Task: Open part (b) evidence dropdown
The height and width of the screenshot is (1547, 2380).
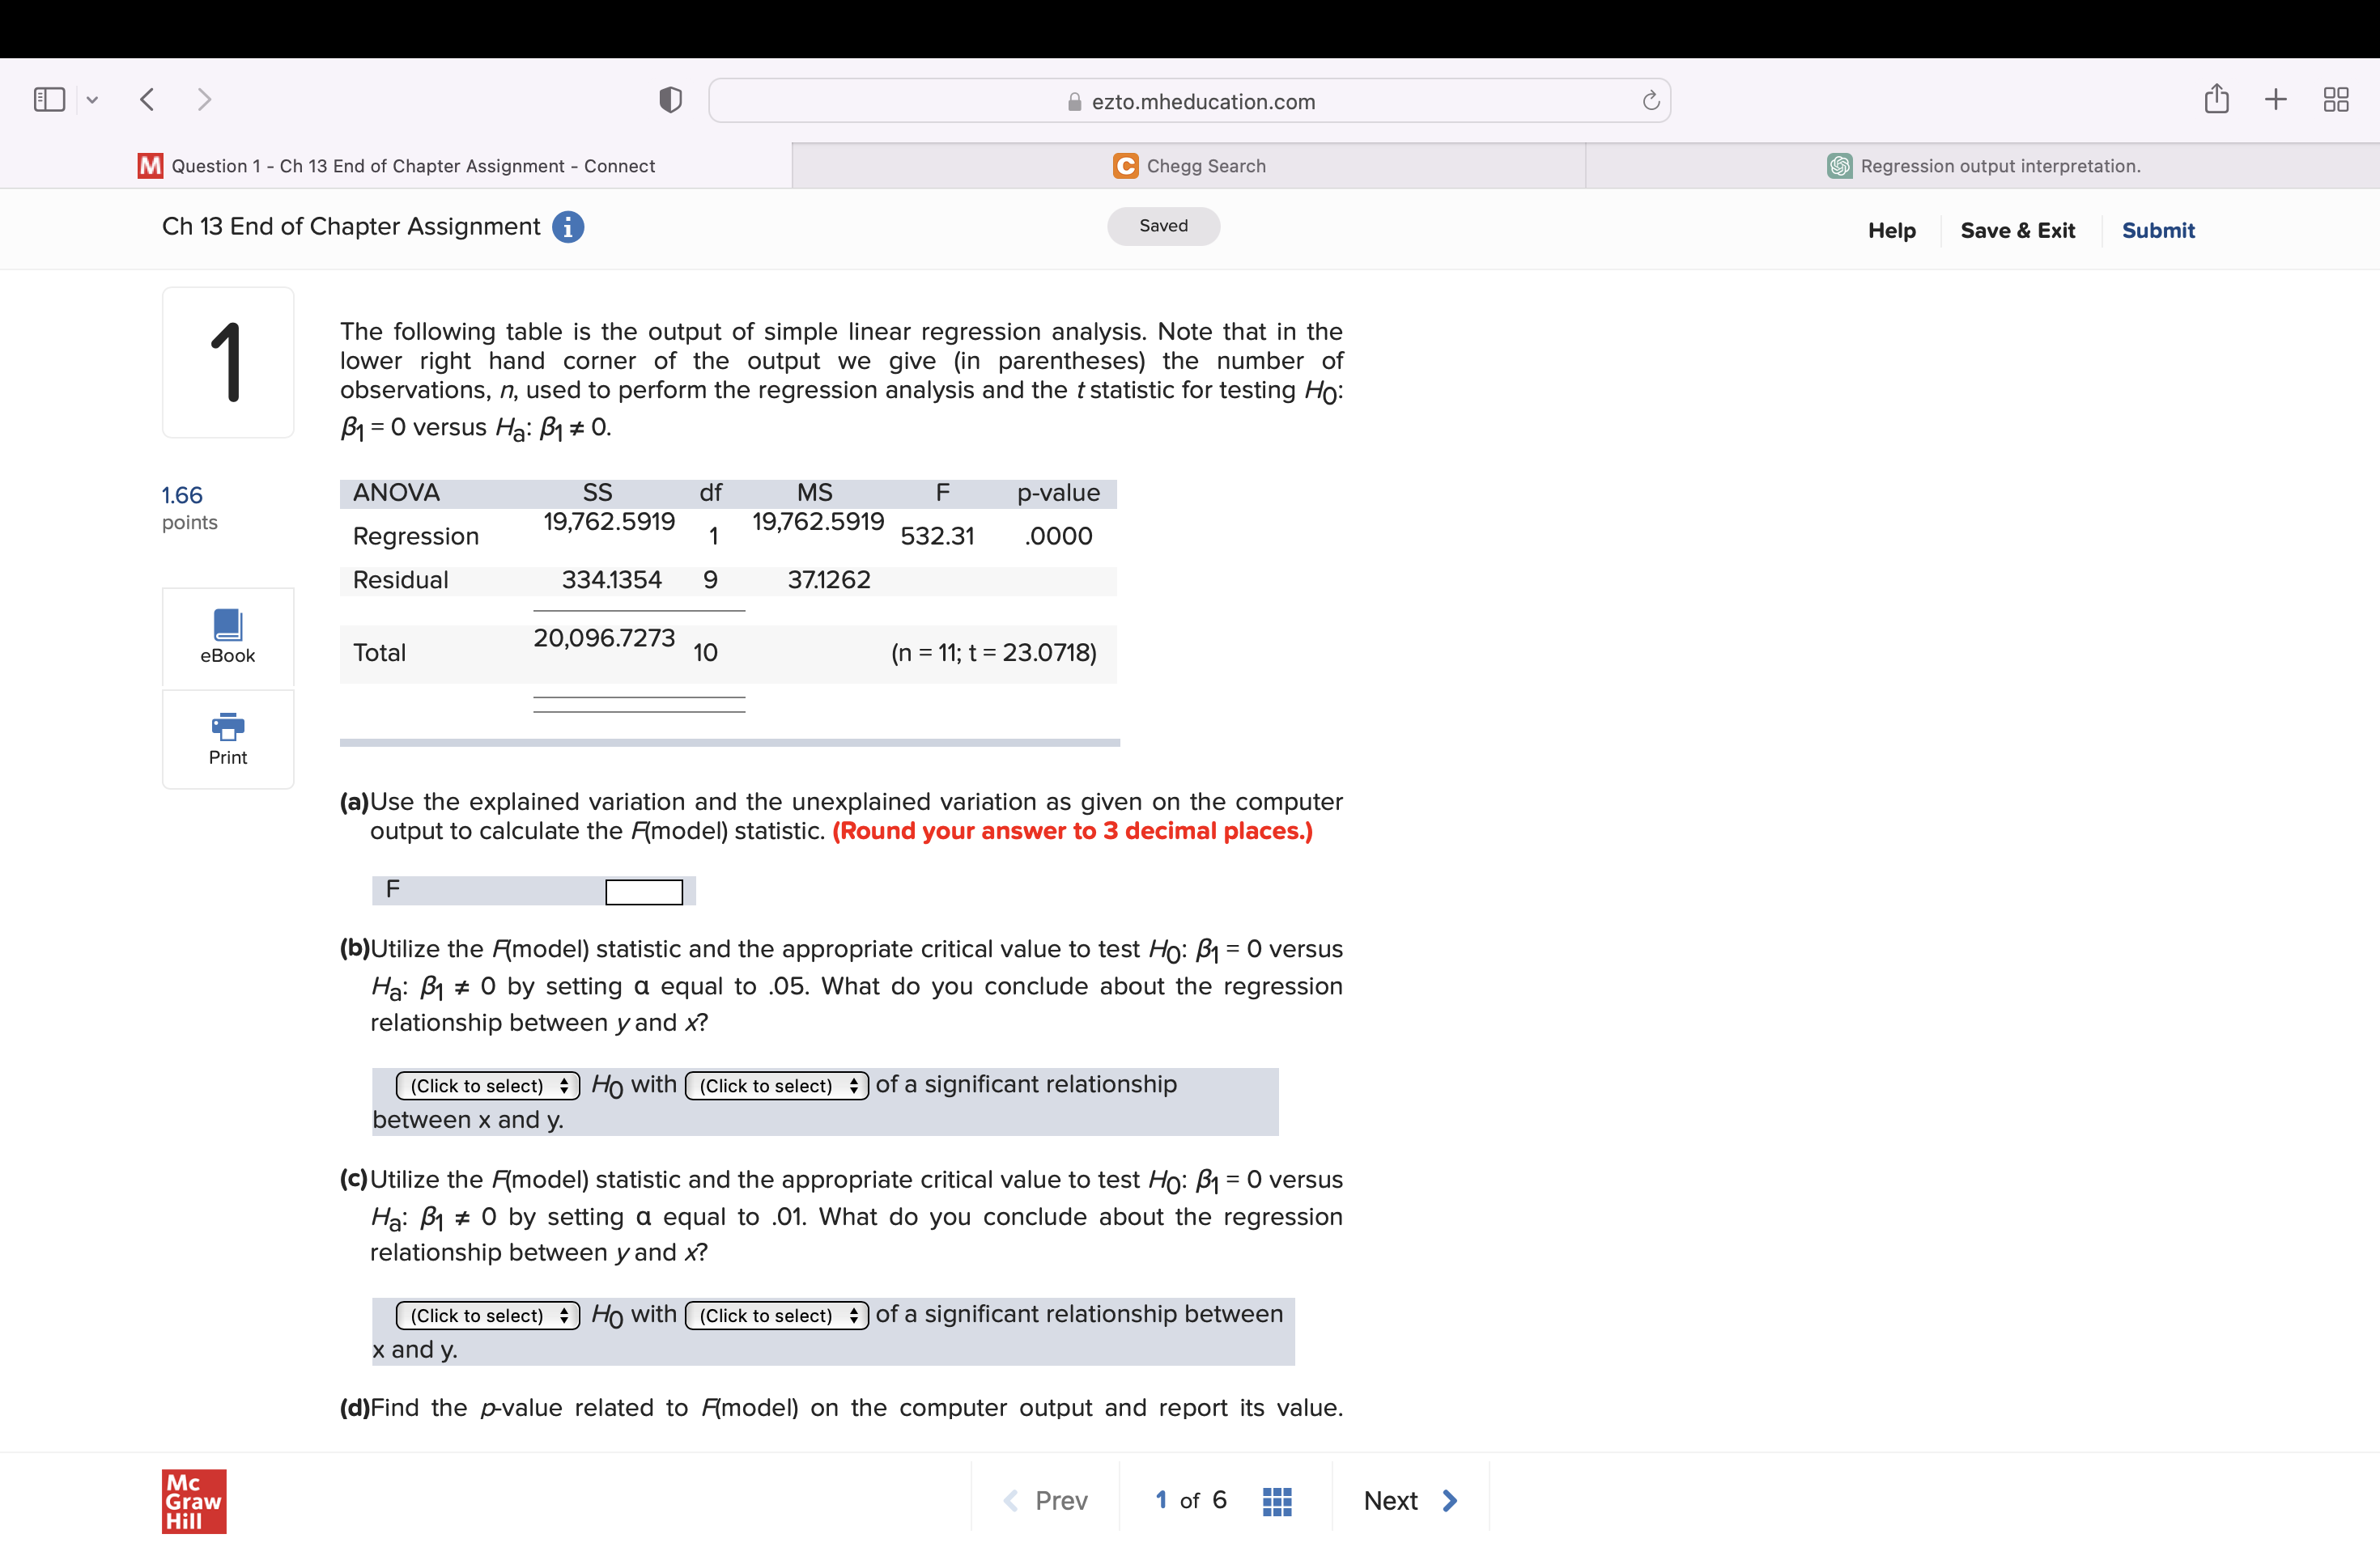Action: [776, 1085]
